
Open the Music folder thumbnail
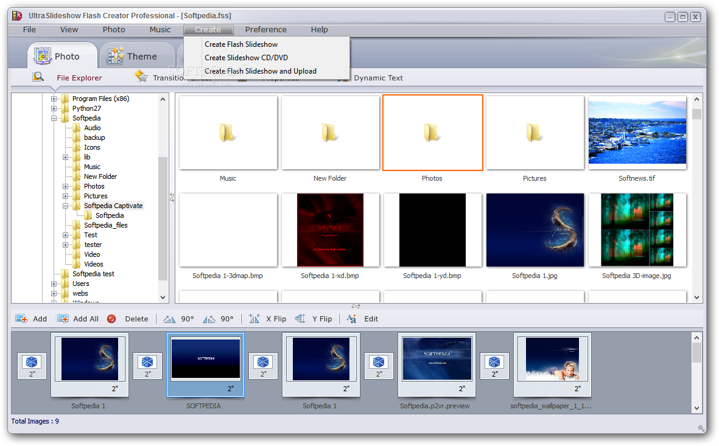pyautogui.click(x=228, y=133)
